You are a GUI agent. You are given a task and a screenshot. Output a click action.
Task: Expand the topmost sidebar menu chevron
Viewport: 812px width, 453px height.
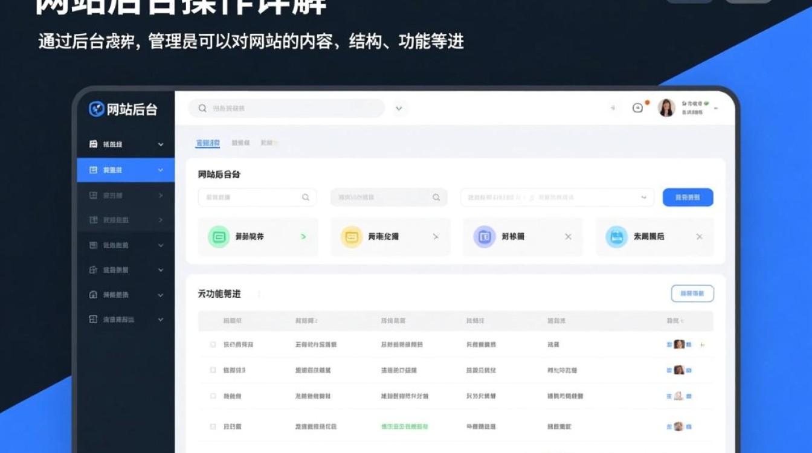(160, 144)
